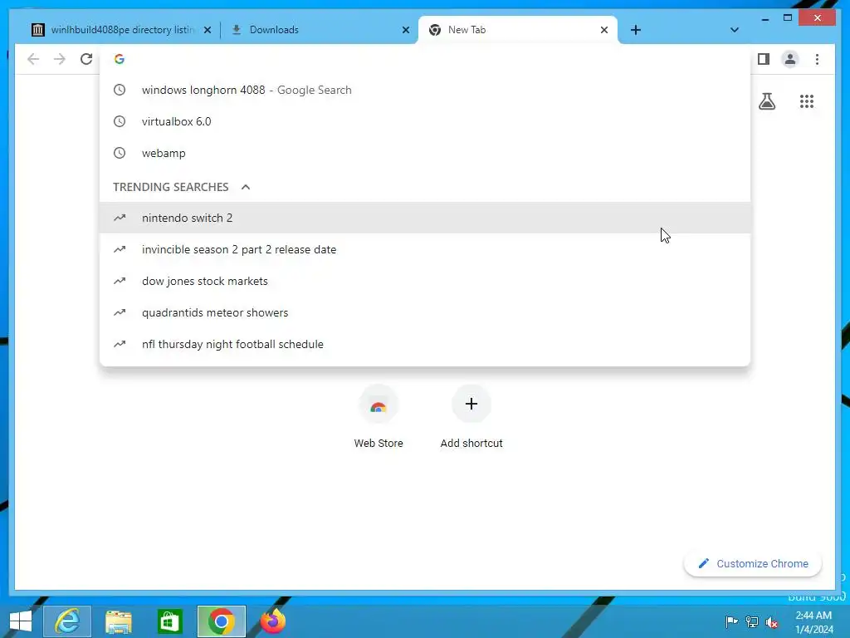Switch to the Downloads tab
The height and width of the screenshot is (638, 850).
point(320,30)
